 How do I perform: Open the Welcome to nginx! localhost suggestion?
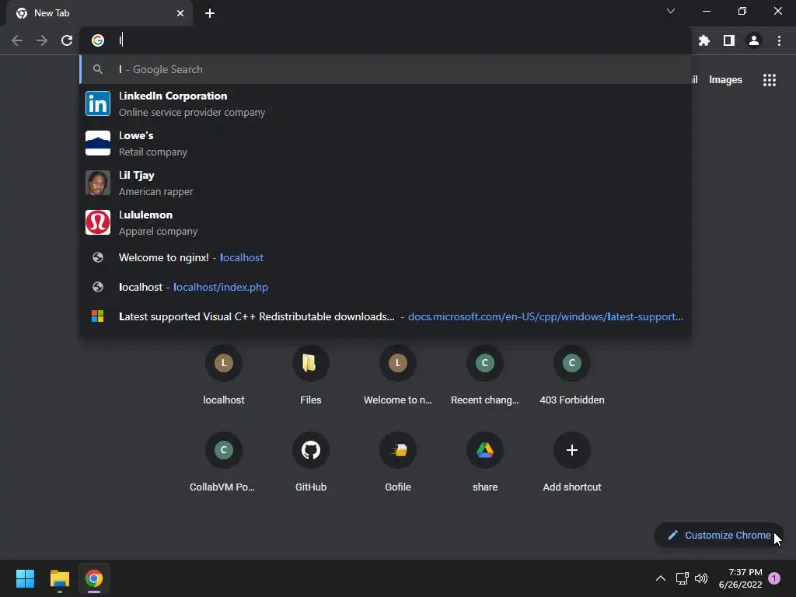pyautogui.click(x=386, y=257)
